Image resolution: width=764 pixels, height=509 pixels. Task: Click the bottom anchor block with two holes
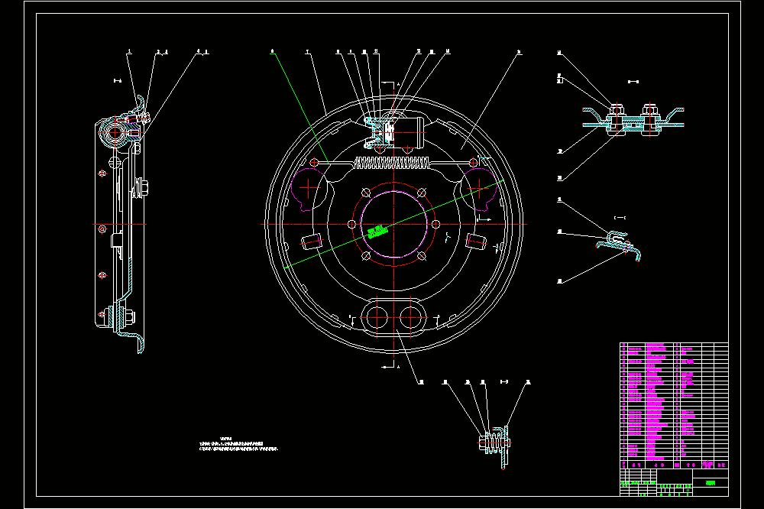(393, 317)
